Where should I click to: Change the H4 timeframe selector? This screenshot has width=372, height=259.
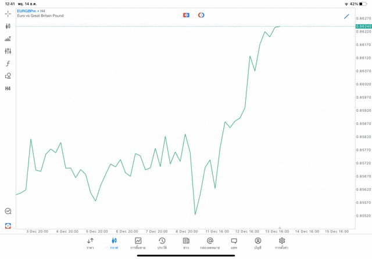tap(8, 89)
